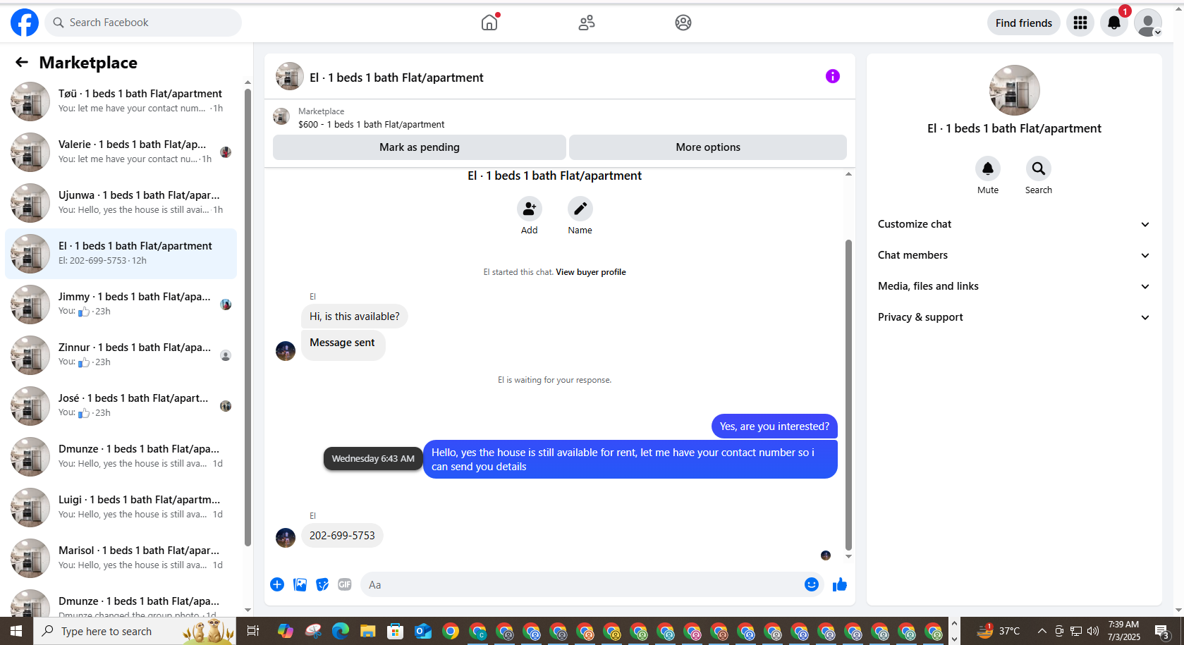Click the 202-699-5753 message bubble
The width and height of the screenshot is (1184, 645).
coord(342,536)
